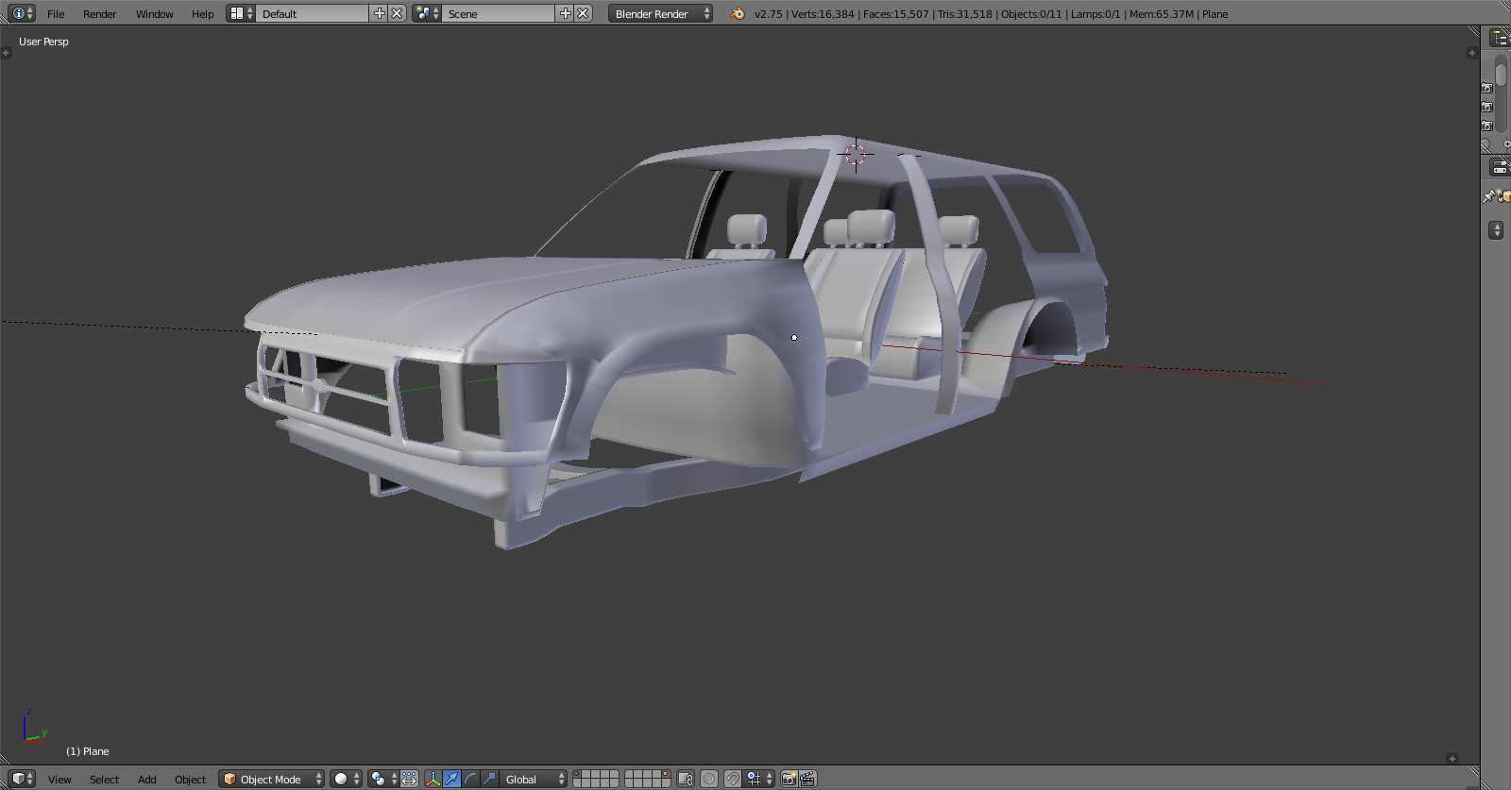The height and width of the screenshot is (790, 1511).
Task: Delete the current Scene with X button
Action: (x=584, y=13)
